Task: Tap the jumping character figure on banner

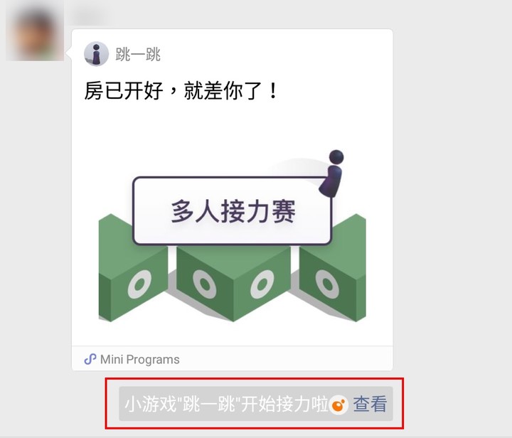Action: click(x=332, y=173)
